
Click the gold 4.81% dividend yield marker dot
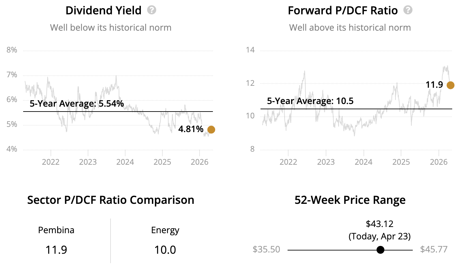[211, 129]
